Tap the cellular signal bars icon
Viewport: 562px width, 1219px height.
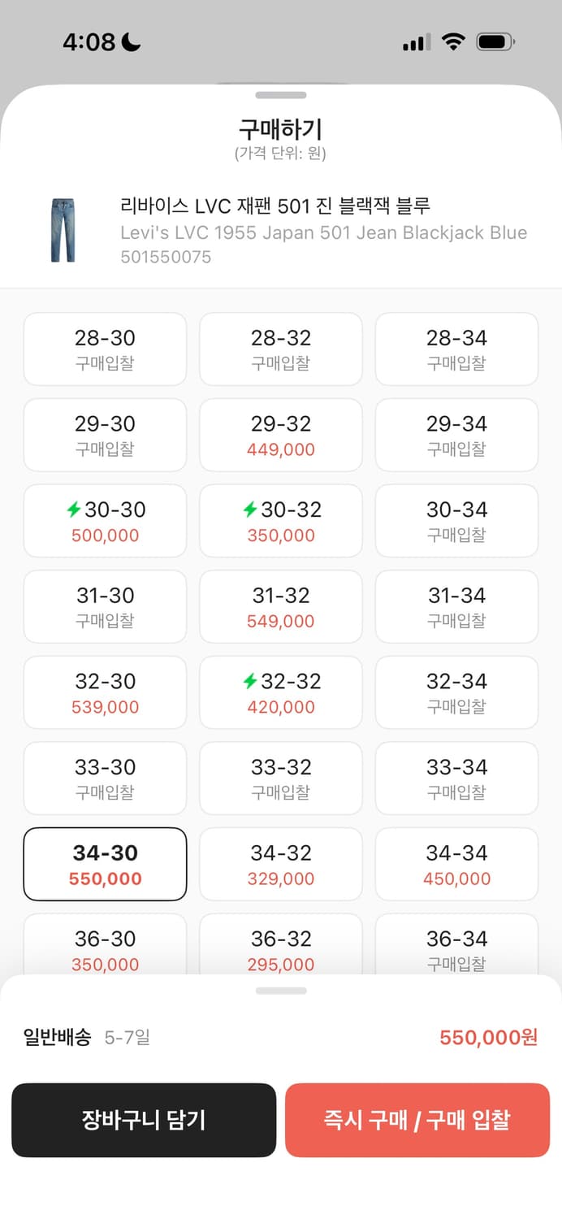click(417, 42)
